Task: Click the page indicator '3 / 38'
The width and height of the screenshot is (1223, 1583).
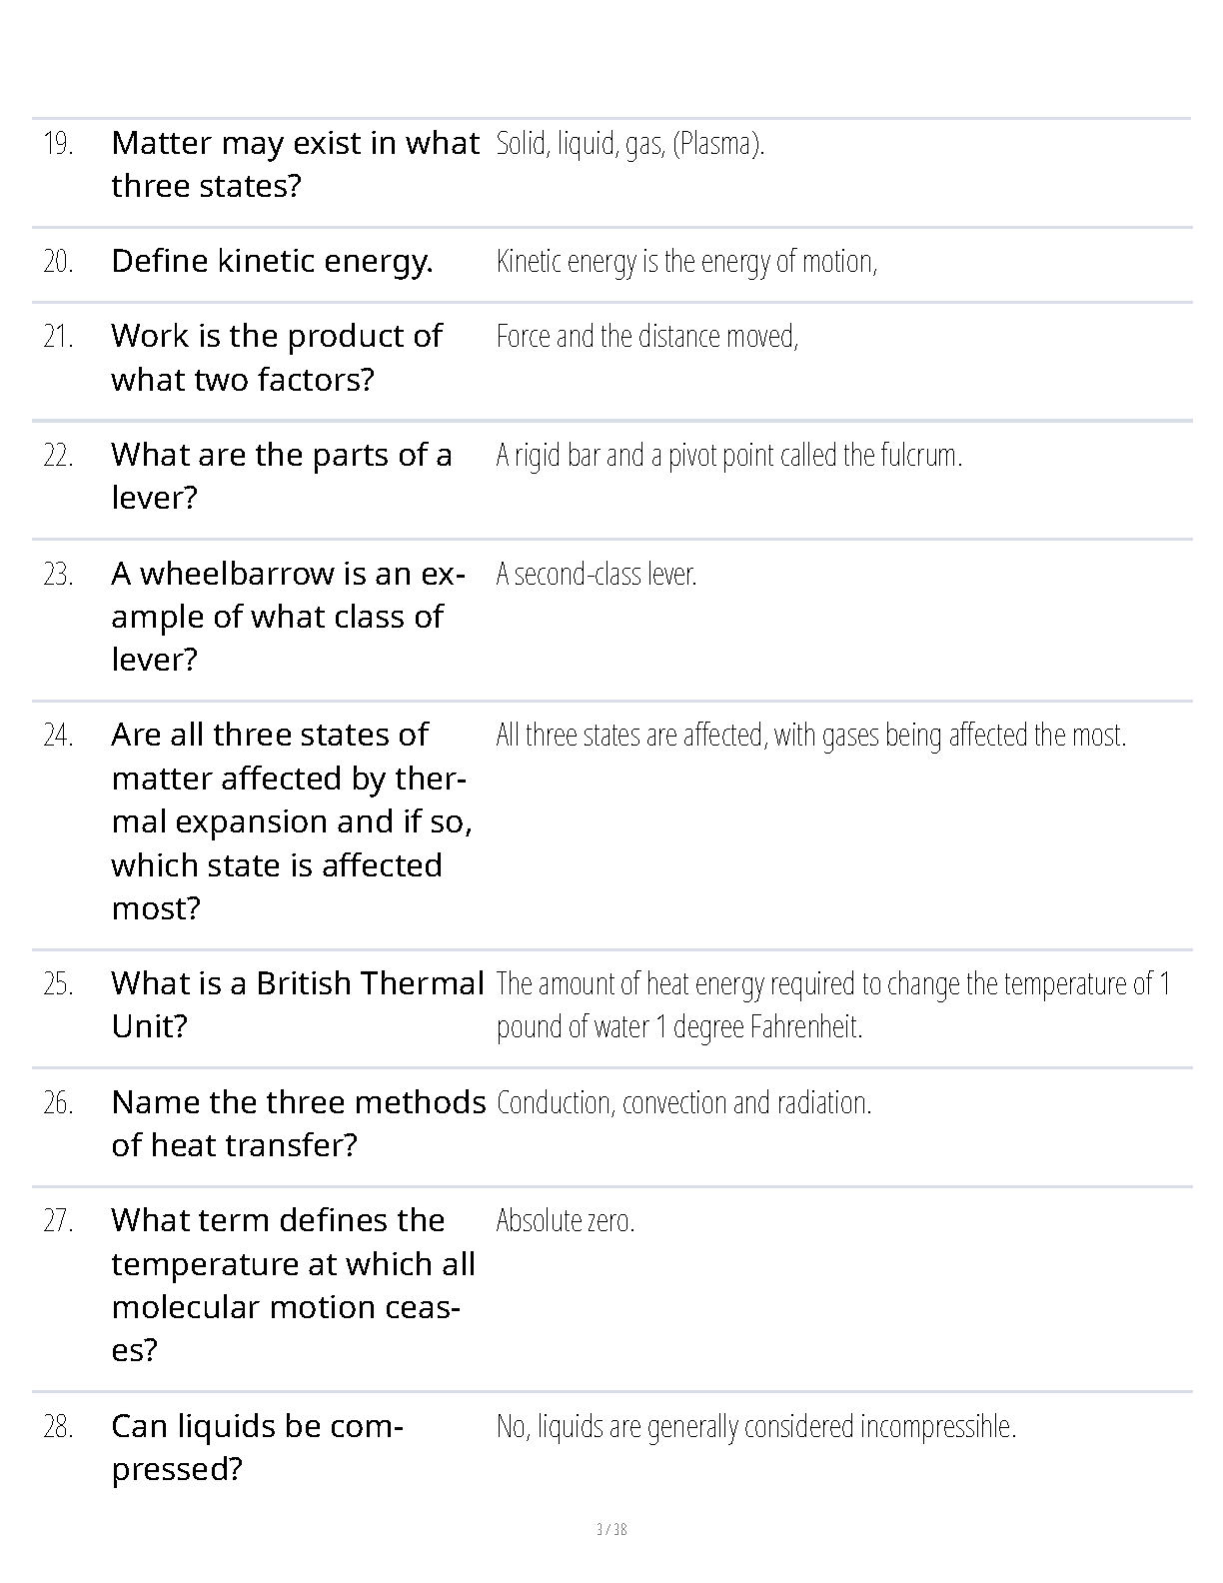Action: [611, 1529]
